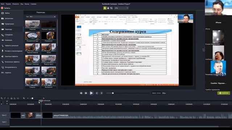
Task: Open the Визуальные эффекты visual effects tab
Action: point(12,62)
